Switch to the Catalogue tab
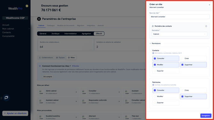 pyautogui.click(x=51, y=26)
